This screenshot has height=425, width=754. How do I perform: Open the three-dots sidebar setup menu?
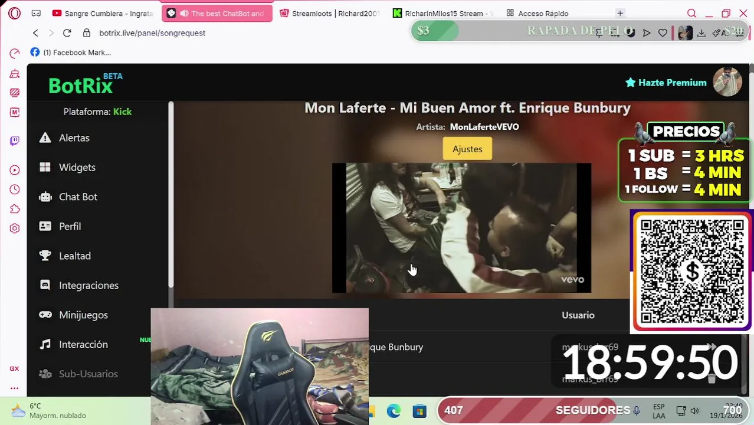click(x=14, y=388)
